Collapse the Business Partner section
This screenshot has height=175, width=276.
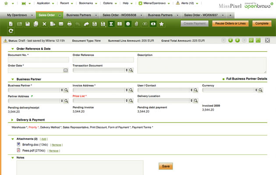13,79
